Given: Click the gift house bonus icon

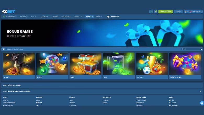Looking at the screenshot, I should coord(155,11).
